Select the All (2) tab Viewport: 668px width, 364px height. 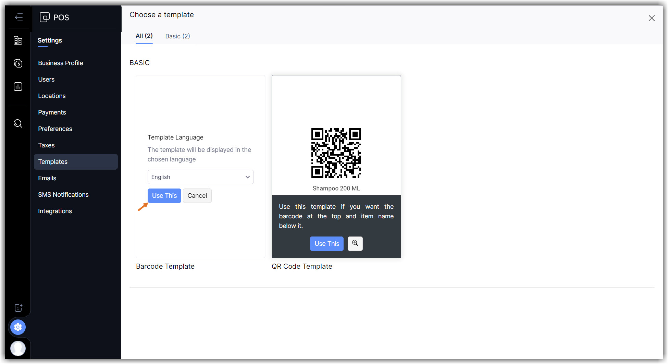[x=144, y=36]
